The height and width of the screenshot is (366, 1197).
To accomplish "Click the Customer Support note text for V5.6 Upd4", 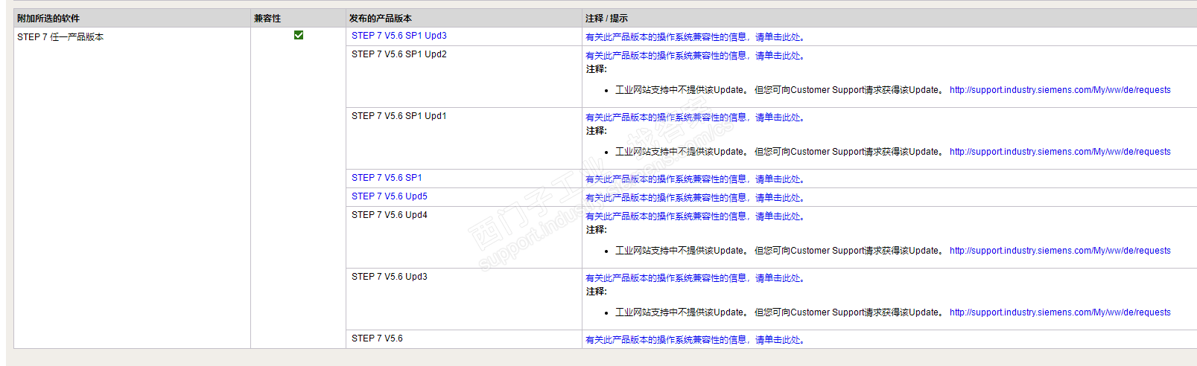I will (780, 251).
